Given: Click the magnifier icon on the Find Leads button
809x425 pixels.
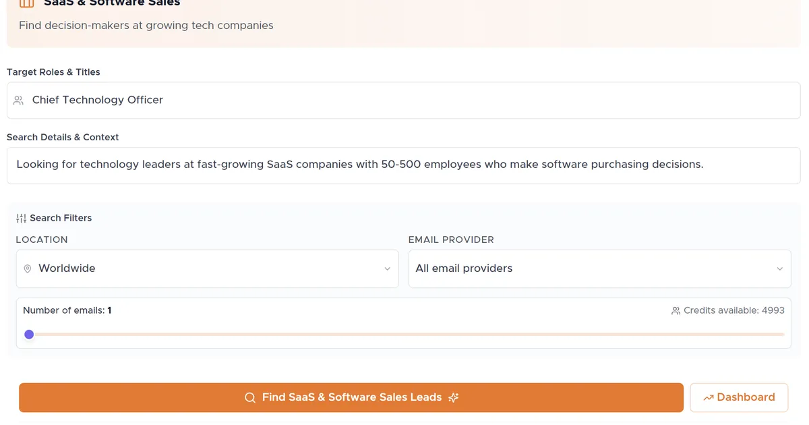Looking at the screenshot, I should pos(250,397).
